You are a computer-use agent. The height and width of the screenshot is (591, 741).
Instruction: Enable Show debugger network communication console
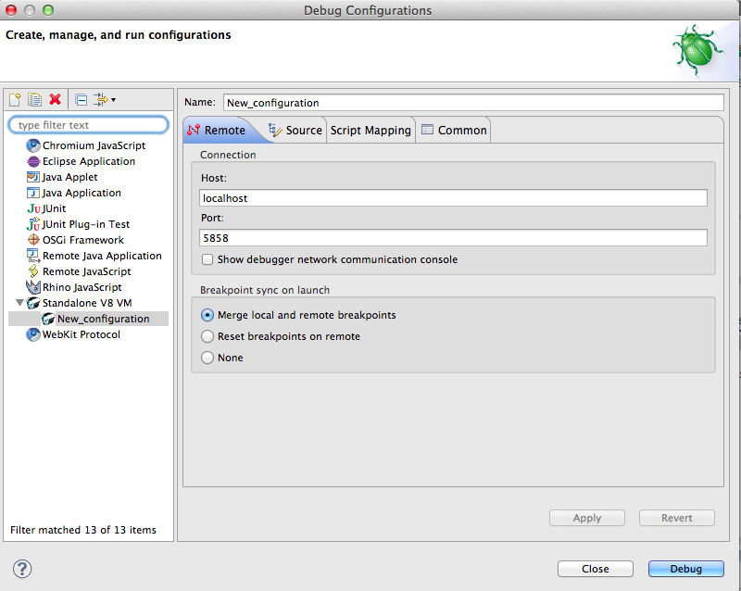click(x=207, y=259)
